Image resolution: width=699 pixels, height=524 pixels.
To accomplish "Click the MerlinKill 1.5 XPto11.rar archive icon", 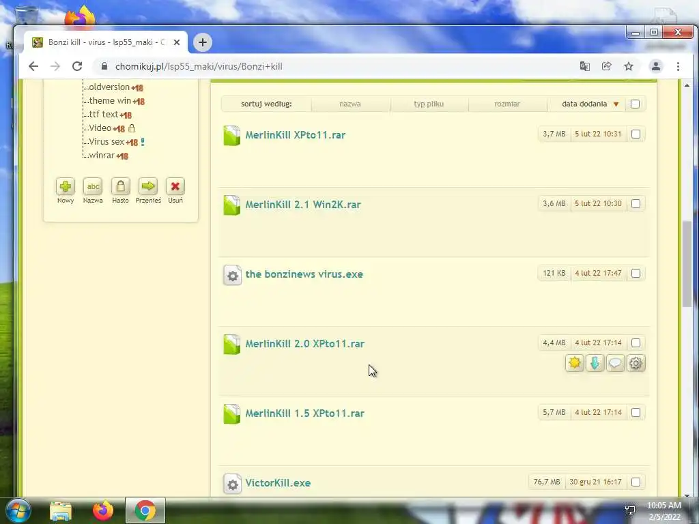I will pos(232,414).
